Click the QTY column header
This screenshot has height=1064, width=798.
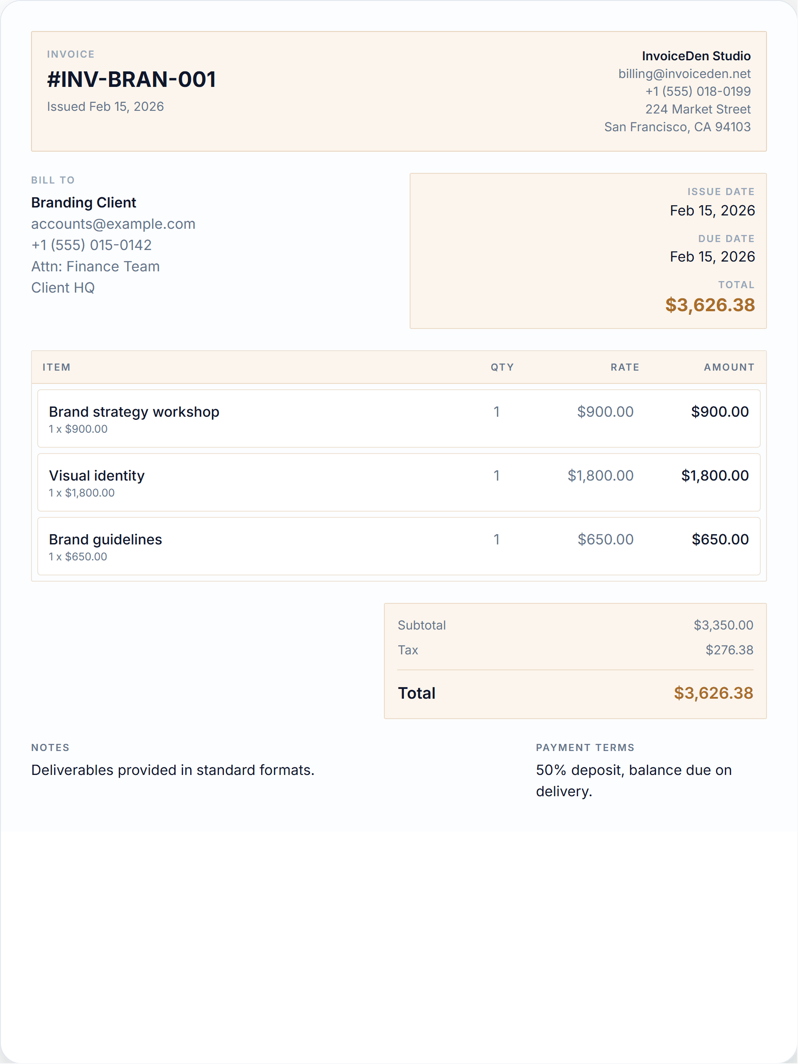click(502, 367)
